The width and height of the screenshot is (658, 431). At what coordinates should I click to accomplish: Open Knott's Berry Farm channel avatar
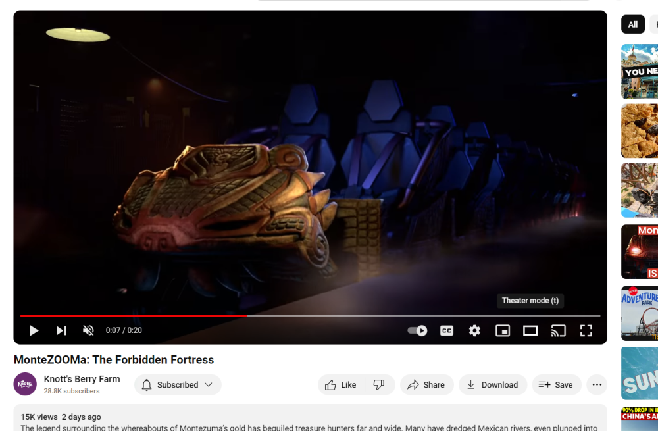click(x=25, y=384)
